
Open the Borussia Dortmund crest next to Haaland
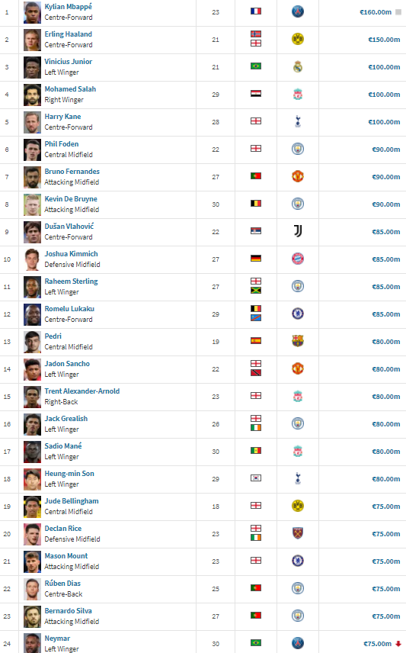click(297, 39)
